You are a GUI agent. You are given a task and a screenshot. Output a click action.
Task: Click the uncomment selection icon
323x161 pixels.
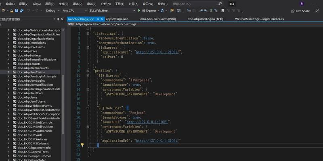tap(216, 11)
